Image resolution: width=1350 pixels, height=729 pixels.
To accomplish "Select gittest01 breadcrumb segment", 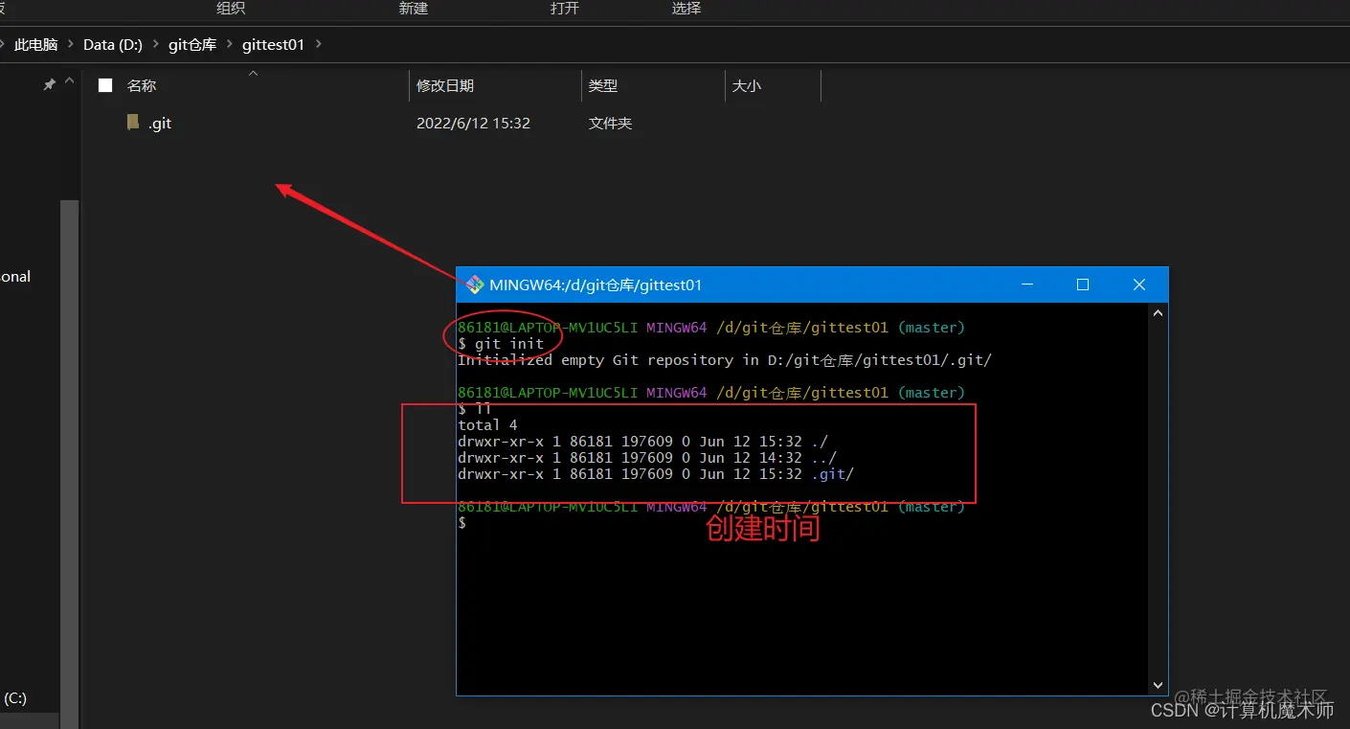I will click(x=273, y=44).
